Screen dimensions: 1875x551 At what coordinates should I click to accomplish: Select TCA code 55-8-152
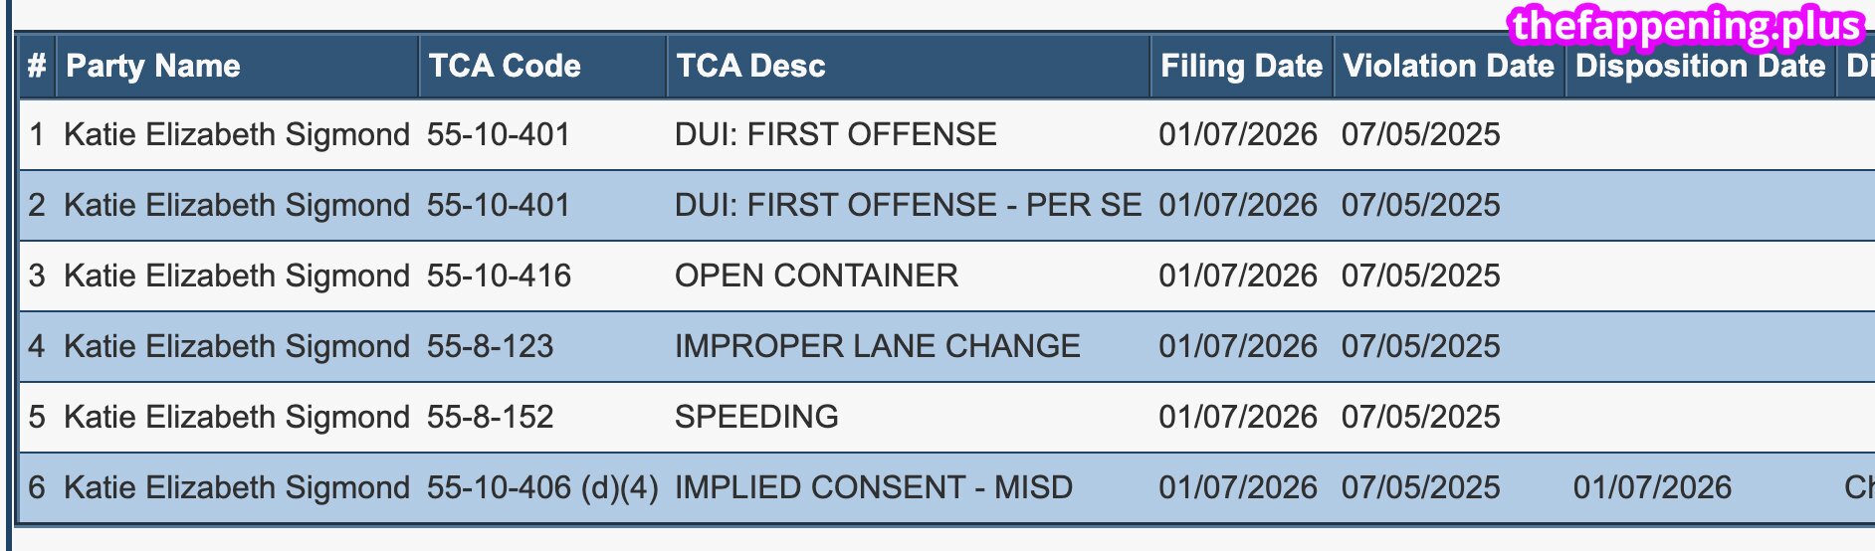pyautogui.click(x=490, y=417)
